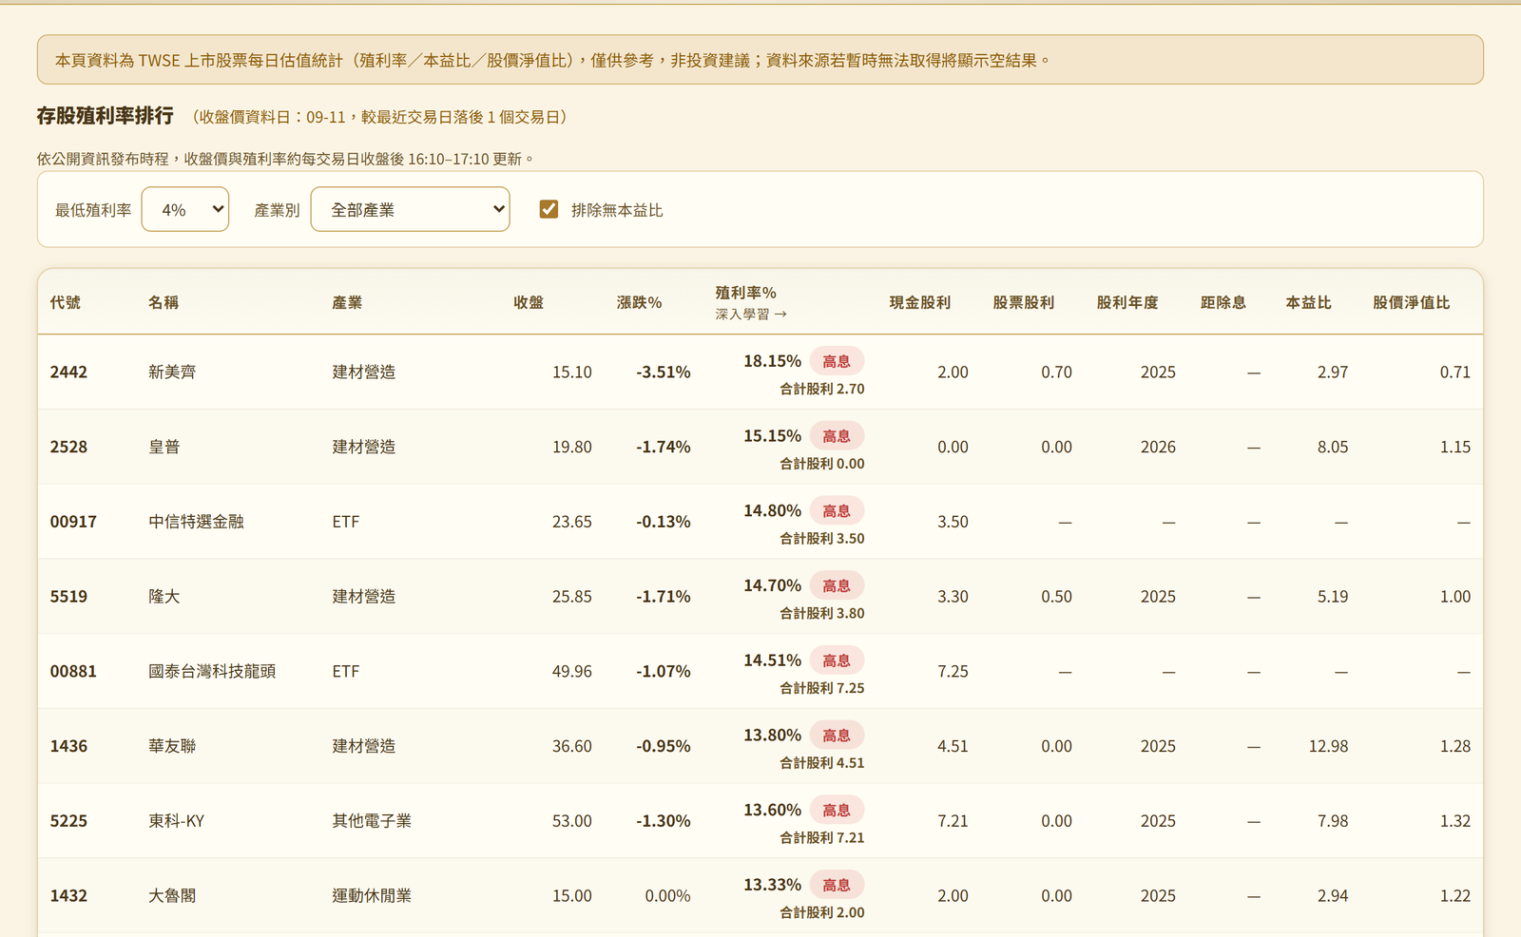The image size is (1521, 937).
Task: Click 運動休閒業 industry cell
Action: tap(372, 895)
